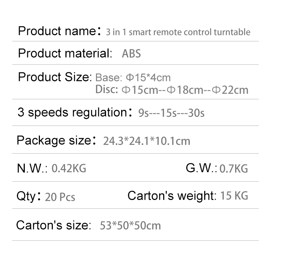Select the 53*50*50cm carton size value
This screenshot has width=284, height=268.
coord(130,226)
